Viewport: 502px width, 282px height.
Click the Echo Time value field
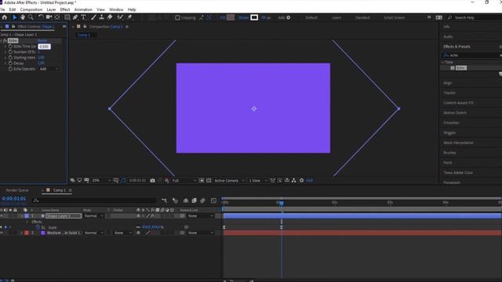[44, 46]
